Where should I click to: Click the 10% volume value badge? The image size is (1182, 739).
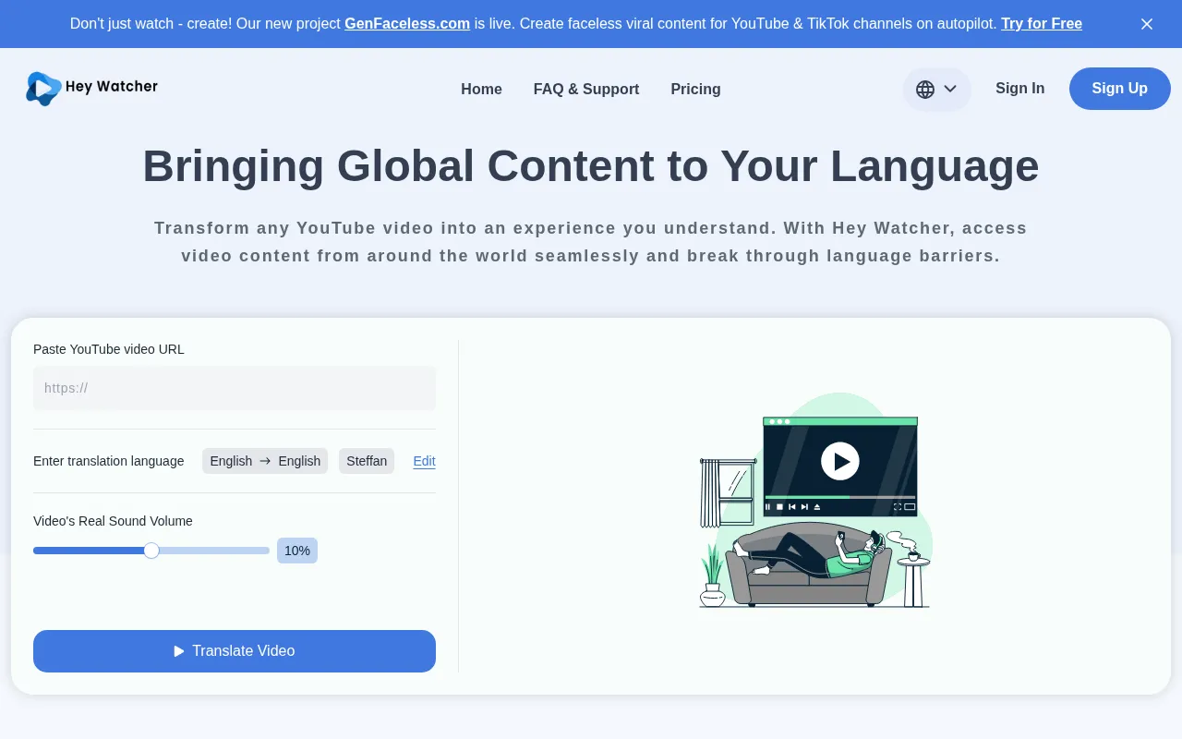pyautogui.click(x=297, y=551)
